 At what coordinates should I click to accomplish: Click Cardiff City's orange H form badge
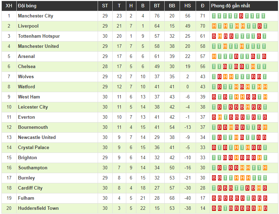pyautogui.click(x=259, y=188)
